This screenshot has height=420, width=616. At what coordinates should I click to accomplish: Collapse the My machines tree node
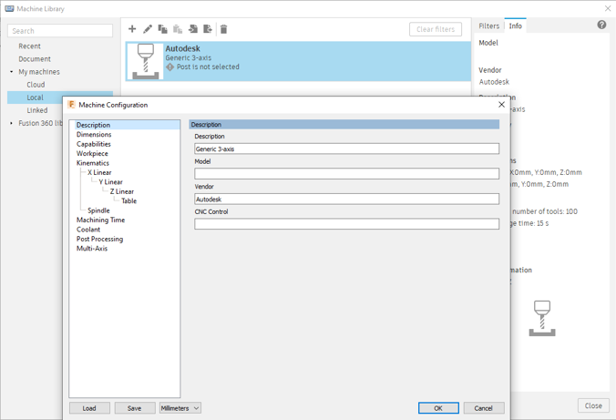pyautogui.click(x=12, y=71)
